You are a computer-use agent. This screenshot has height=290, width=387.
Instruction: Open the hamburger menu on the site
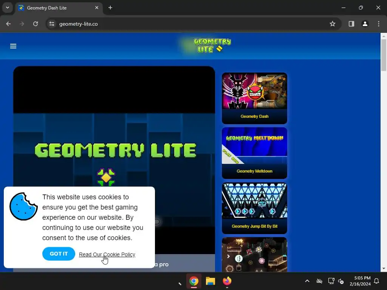13,46
